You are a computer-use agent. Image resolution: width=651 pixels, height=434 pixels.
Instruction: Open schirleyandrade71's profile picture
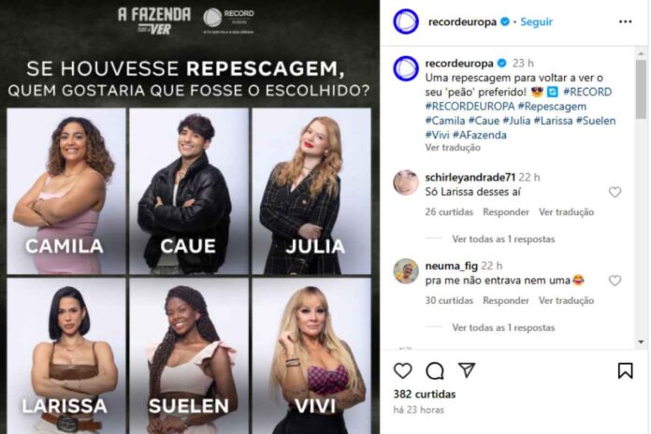point(405,181)
